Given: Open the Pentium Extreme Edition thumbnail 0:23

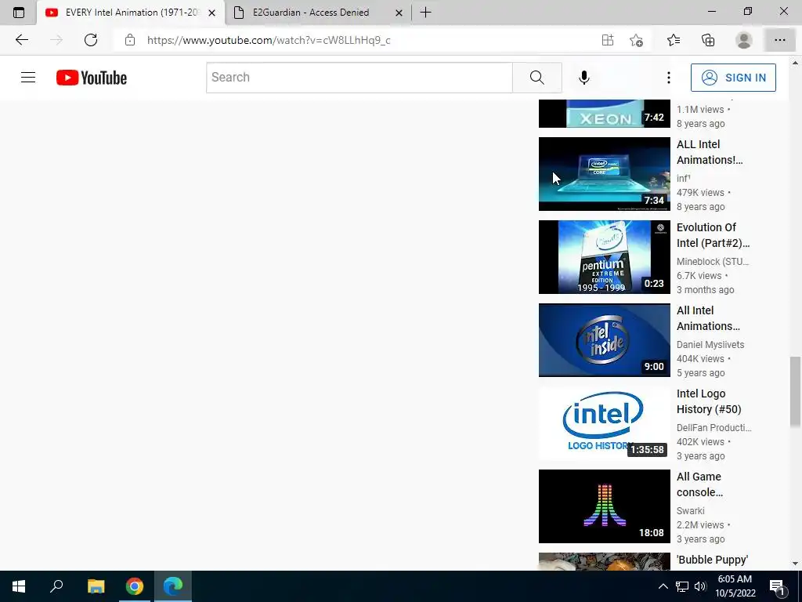Looking at the screenshot, I should pyautogui.click(x=604, y=257).
